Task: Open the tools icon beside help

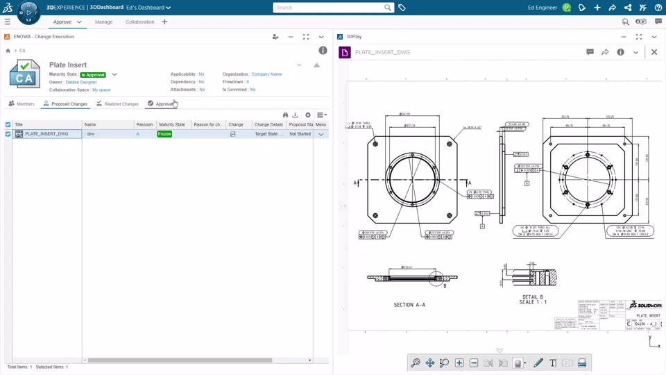Action: point(642,8)
